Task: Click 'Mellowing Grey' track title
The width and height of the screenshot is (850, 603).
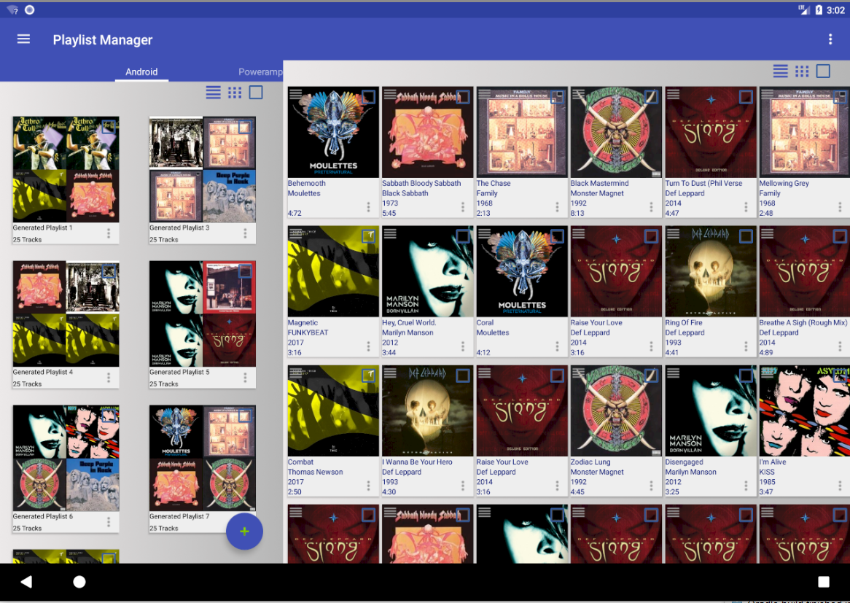Action: pyautogui.click(x=784, y=183)
